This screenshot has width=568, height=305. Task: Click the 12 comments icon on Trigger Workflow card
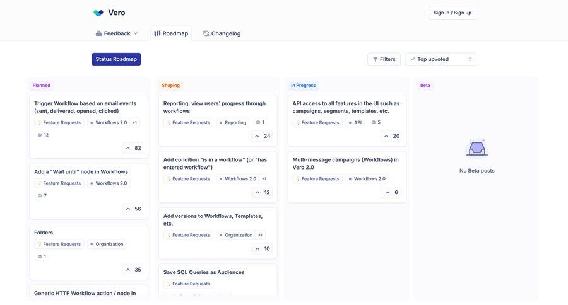click(43, 135)
